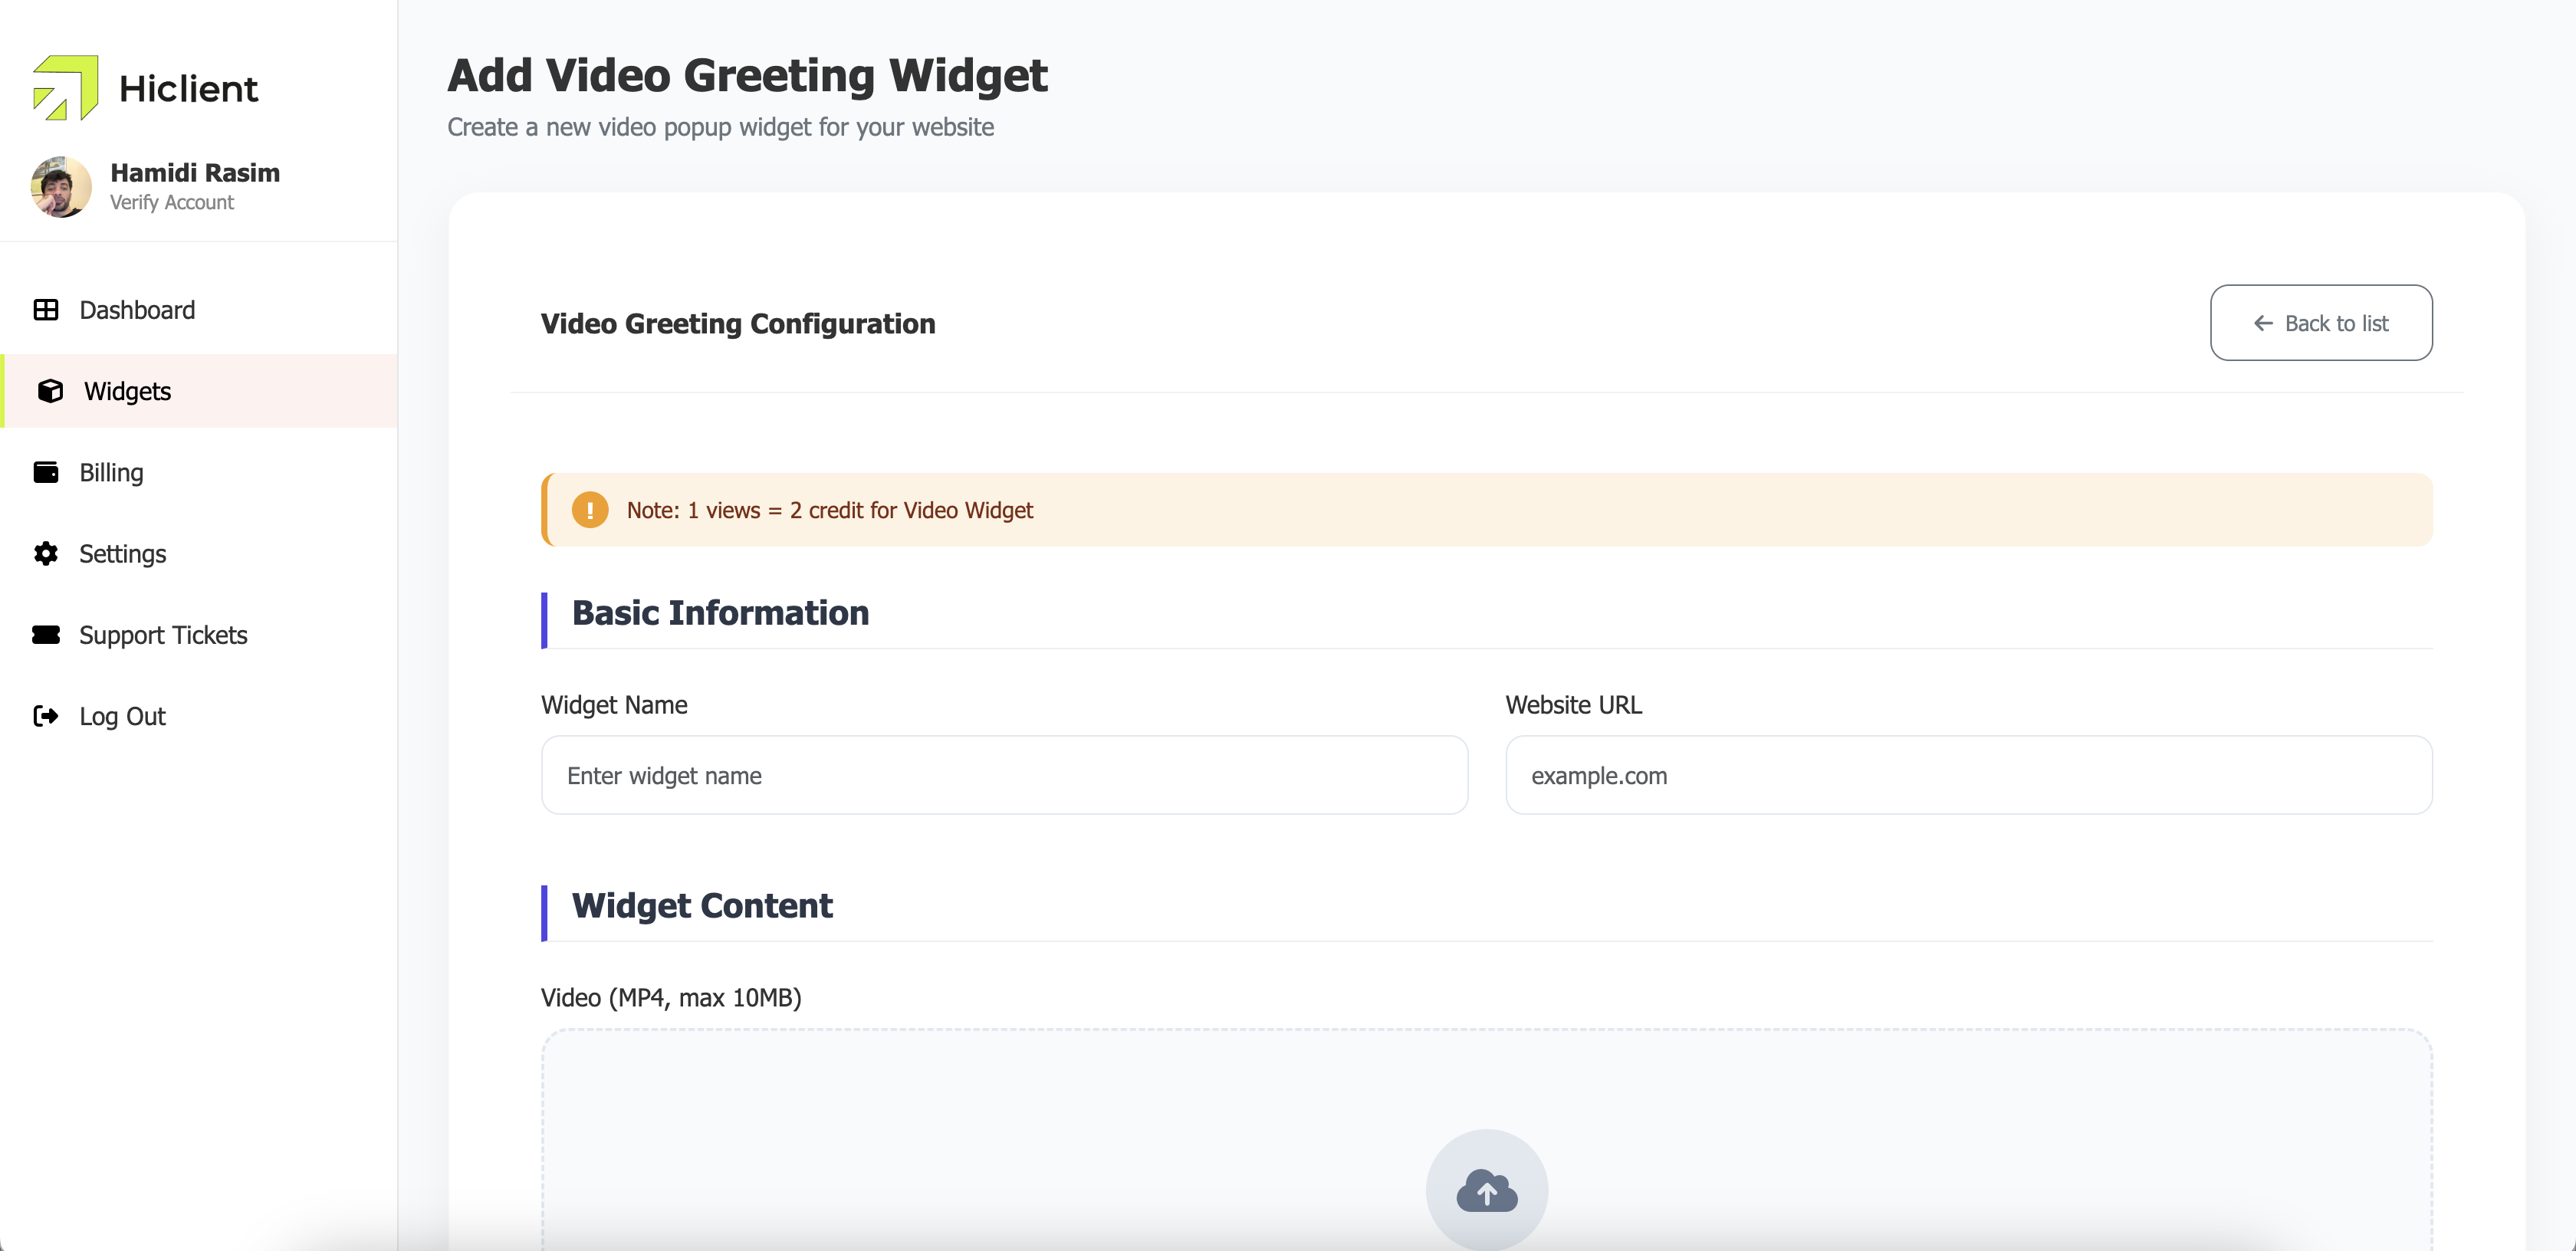Click the Add Video Greeting Widget title
The height and width of the screenshot is (1251, 2576).
(747, 75)
